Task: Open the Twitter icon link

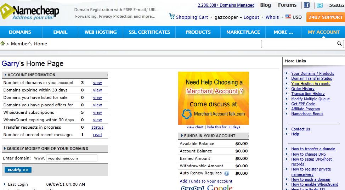Action: (320, 5)
